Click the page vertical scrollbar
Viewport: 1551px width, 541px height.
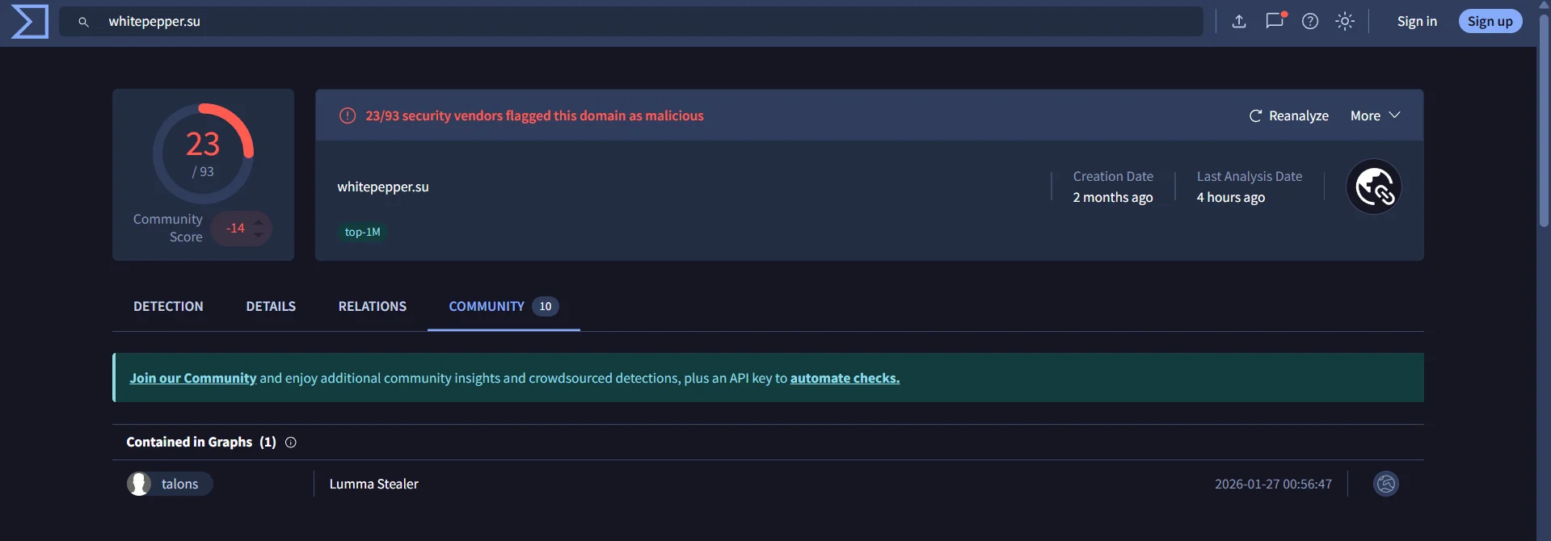coord(1544,121)
